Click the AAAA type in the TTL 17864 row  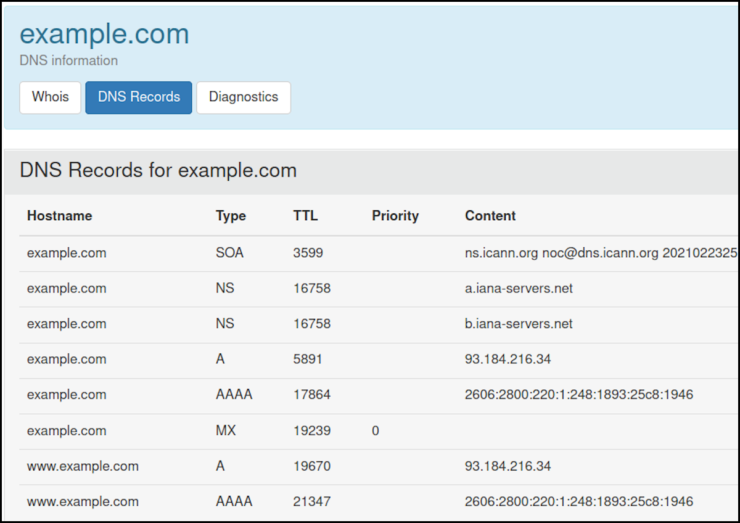point(234,395)
